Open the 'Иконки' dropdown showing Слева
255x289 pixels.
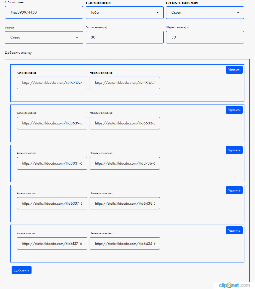(x=44, y=37)
